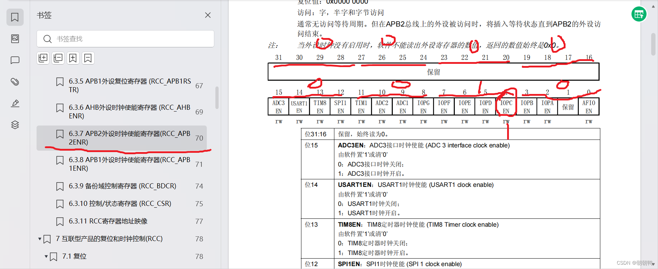
Task: Click the IOPD EN register bit cell
Action: pos(485,107)
